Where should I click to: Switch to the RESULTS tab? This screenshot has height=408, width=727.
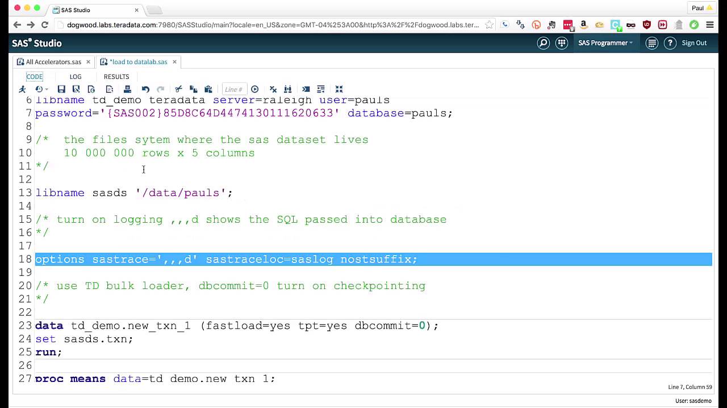116,76
